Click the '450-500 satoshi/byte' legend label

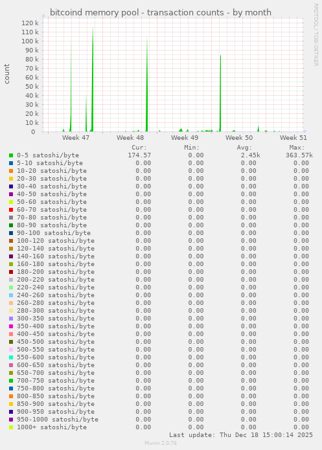56,341
